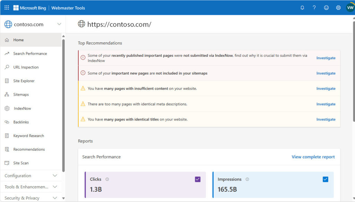Click the info icon beside Clicks

click(107, 179)
